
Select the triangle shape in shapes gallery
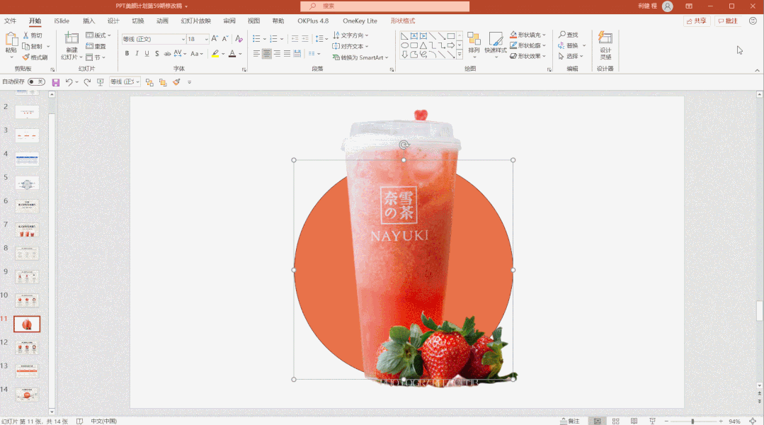click(x=423, y=45)
